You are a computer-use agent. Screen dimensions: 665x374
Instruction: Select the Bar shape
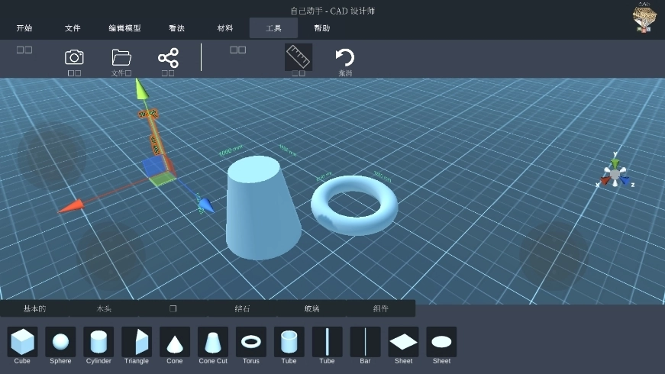pos(365,342)
